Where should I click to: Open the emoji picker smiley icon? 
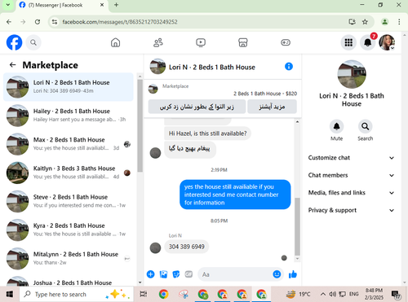click(277, 274)
